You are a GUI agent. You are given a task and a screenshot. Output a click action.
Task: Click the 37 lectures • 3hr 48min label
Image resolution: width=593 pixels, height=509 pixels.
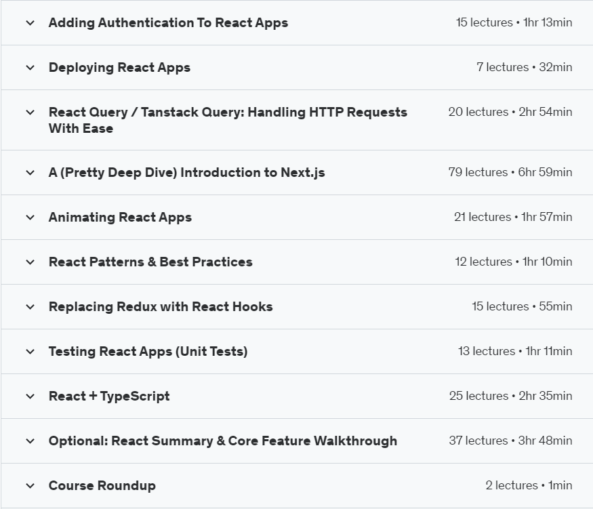tap(510, 441)
